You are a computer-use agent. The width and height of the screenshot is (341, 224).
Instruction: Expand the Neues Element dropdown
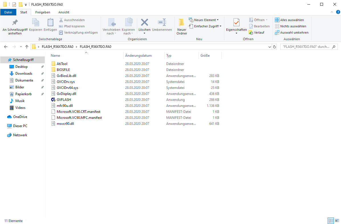pyautogui.click(x=204, y=20)
